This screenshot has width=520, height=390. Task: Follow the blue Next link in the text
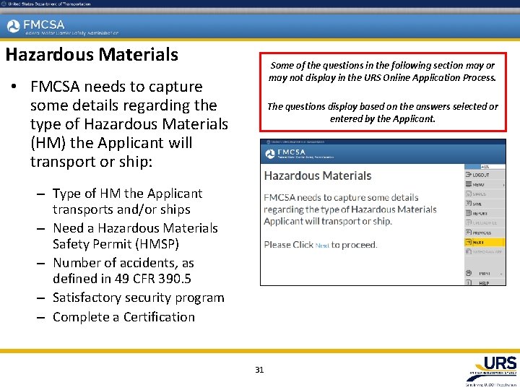[x=322, y=246]
